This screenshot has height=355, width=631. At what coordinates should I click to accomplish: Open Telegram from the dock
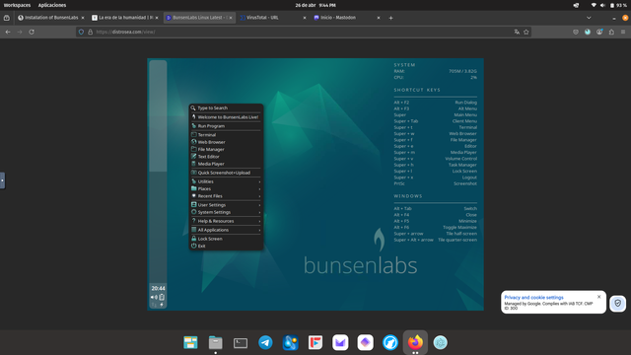[265, 342]
